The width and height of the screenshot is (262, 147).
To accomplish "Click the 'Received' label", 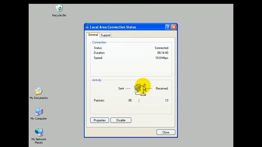I will [x=162, y=88].
